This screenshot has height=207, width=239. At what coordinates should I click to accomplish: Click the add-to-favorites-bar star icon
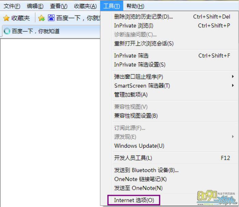pyautogui.click(x=42, y=18)
